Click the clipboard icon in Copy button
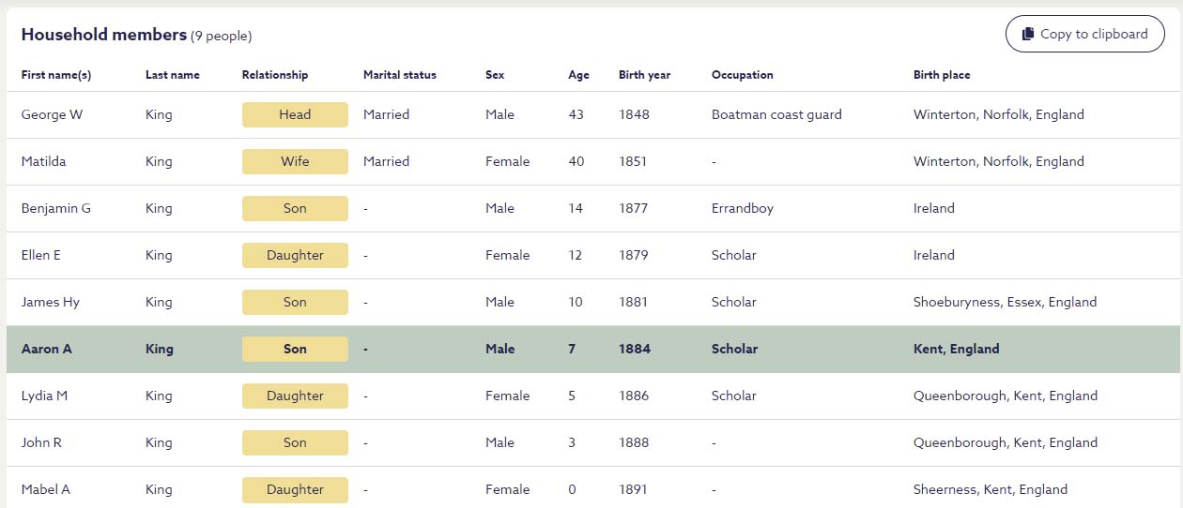This screenshot has height=508, width=1183. 1027,34
